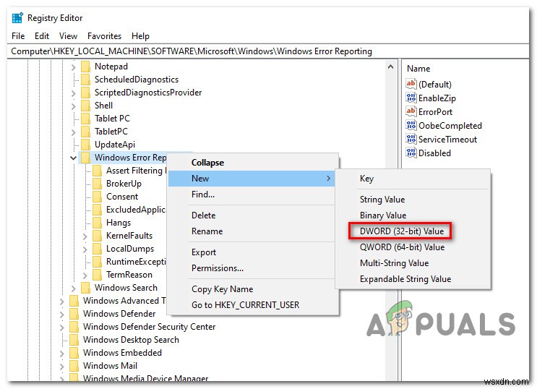Click the Tablet PC folder icon
This screenshot has height=389, width=537.
click(x=85, y=119)
